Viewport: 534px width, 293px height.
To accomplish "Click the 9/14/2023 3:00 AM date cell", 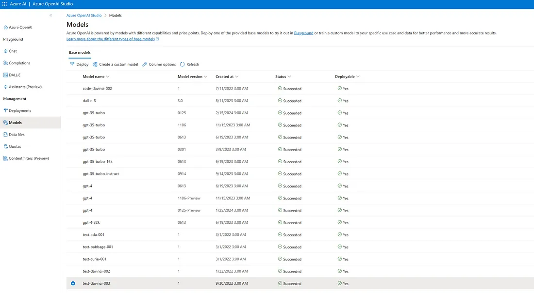I will click(232, 174).
